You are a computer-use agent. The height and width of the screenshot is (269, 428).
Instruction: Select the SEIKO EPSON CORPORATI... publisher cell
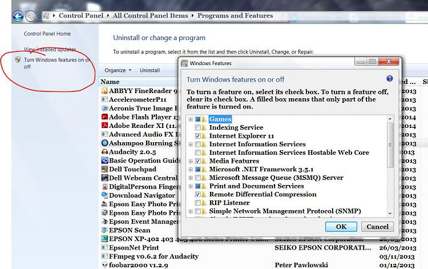coord(323,248)
